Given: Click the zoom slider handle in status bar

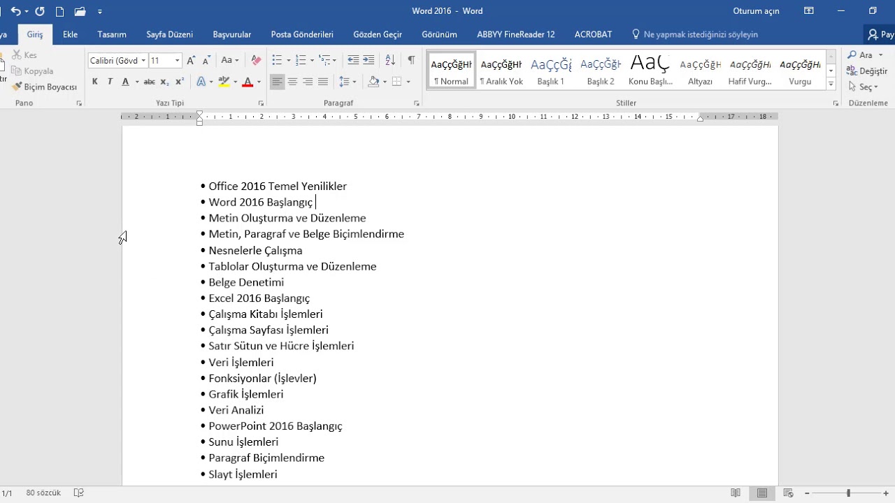Looking at the screenshot, I should coord(848,493).
